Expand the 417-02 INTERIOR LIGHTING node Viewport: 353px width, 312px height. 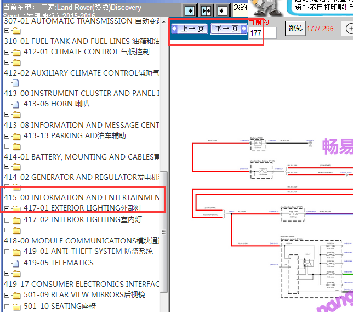tap(7, 220)
